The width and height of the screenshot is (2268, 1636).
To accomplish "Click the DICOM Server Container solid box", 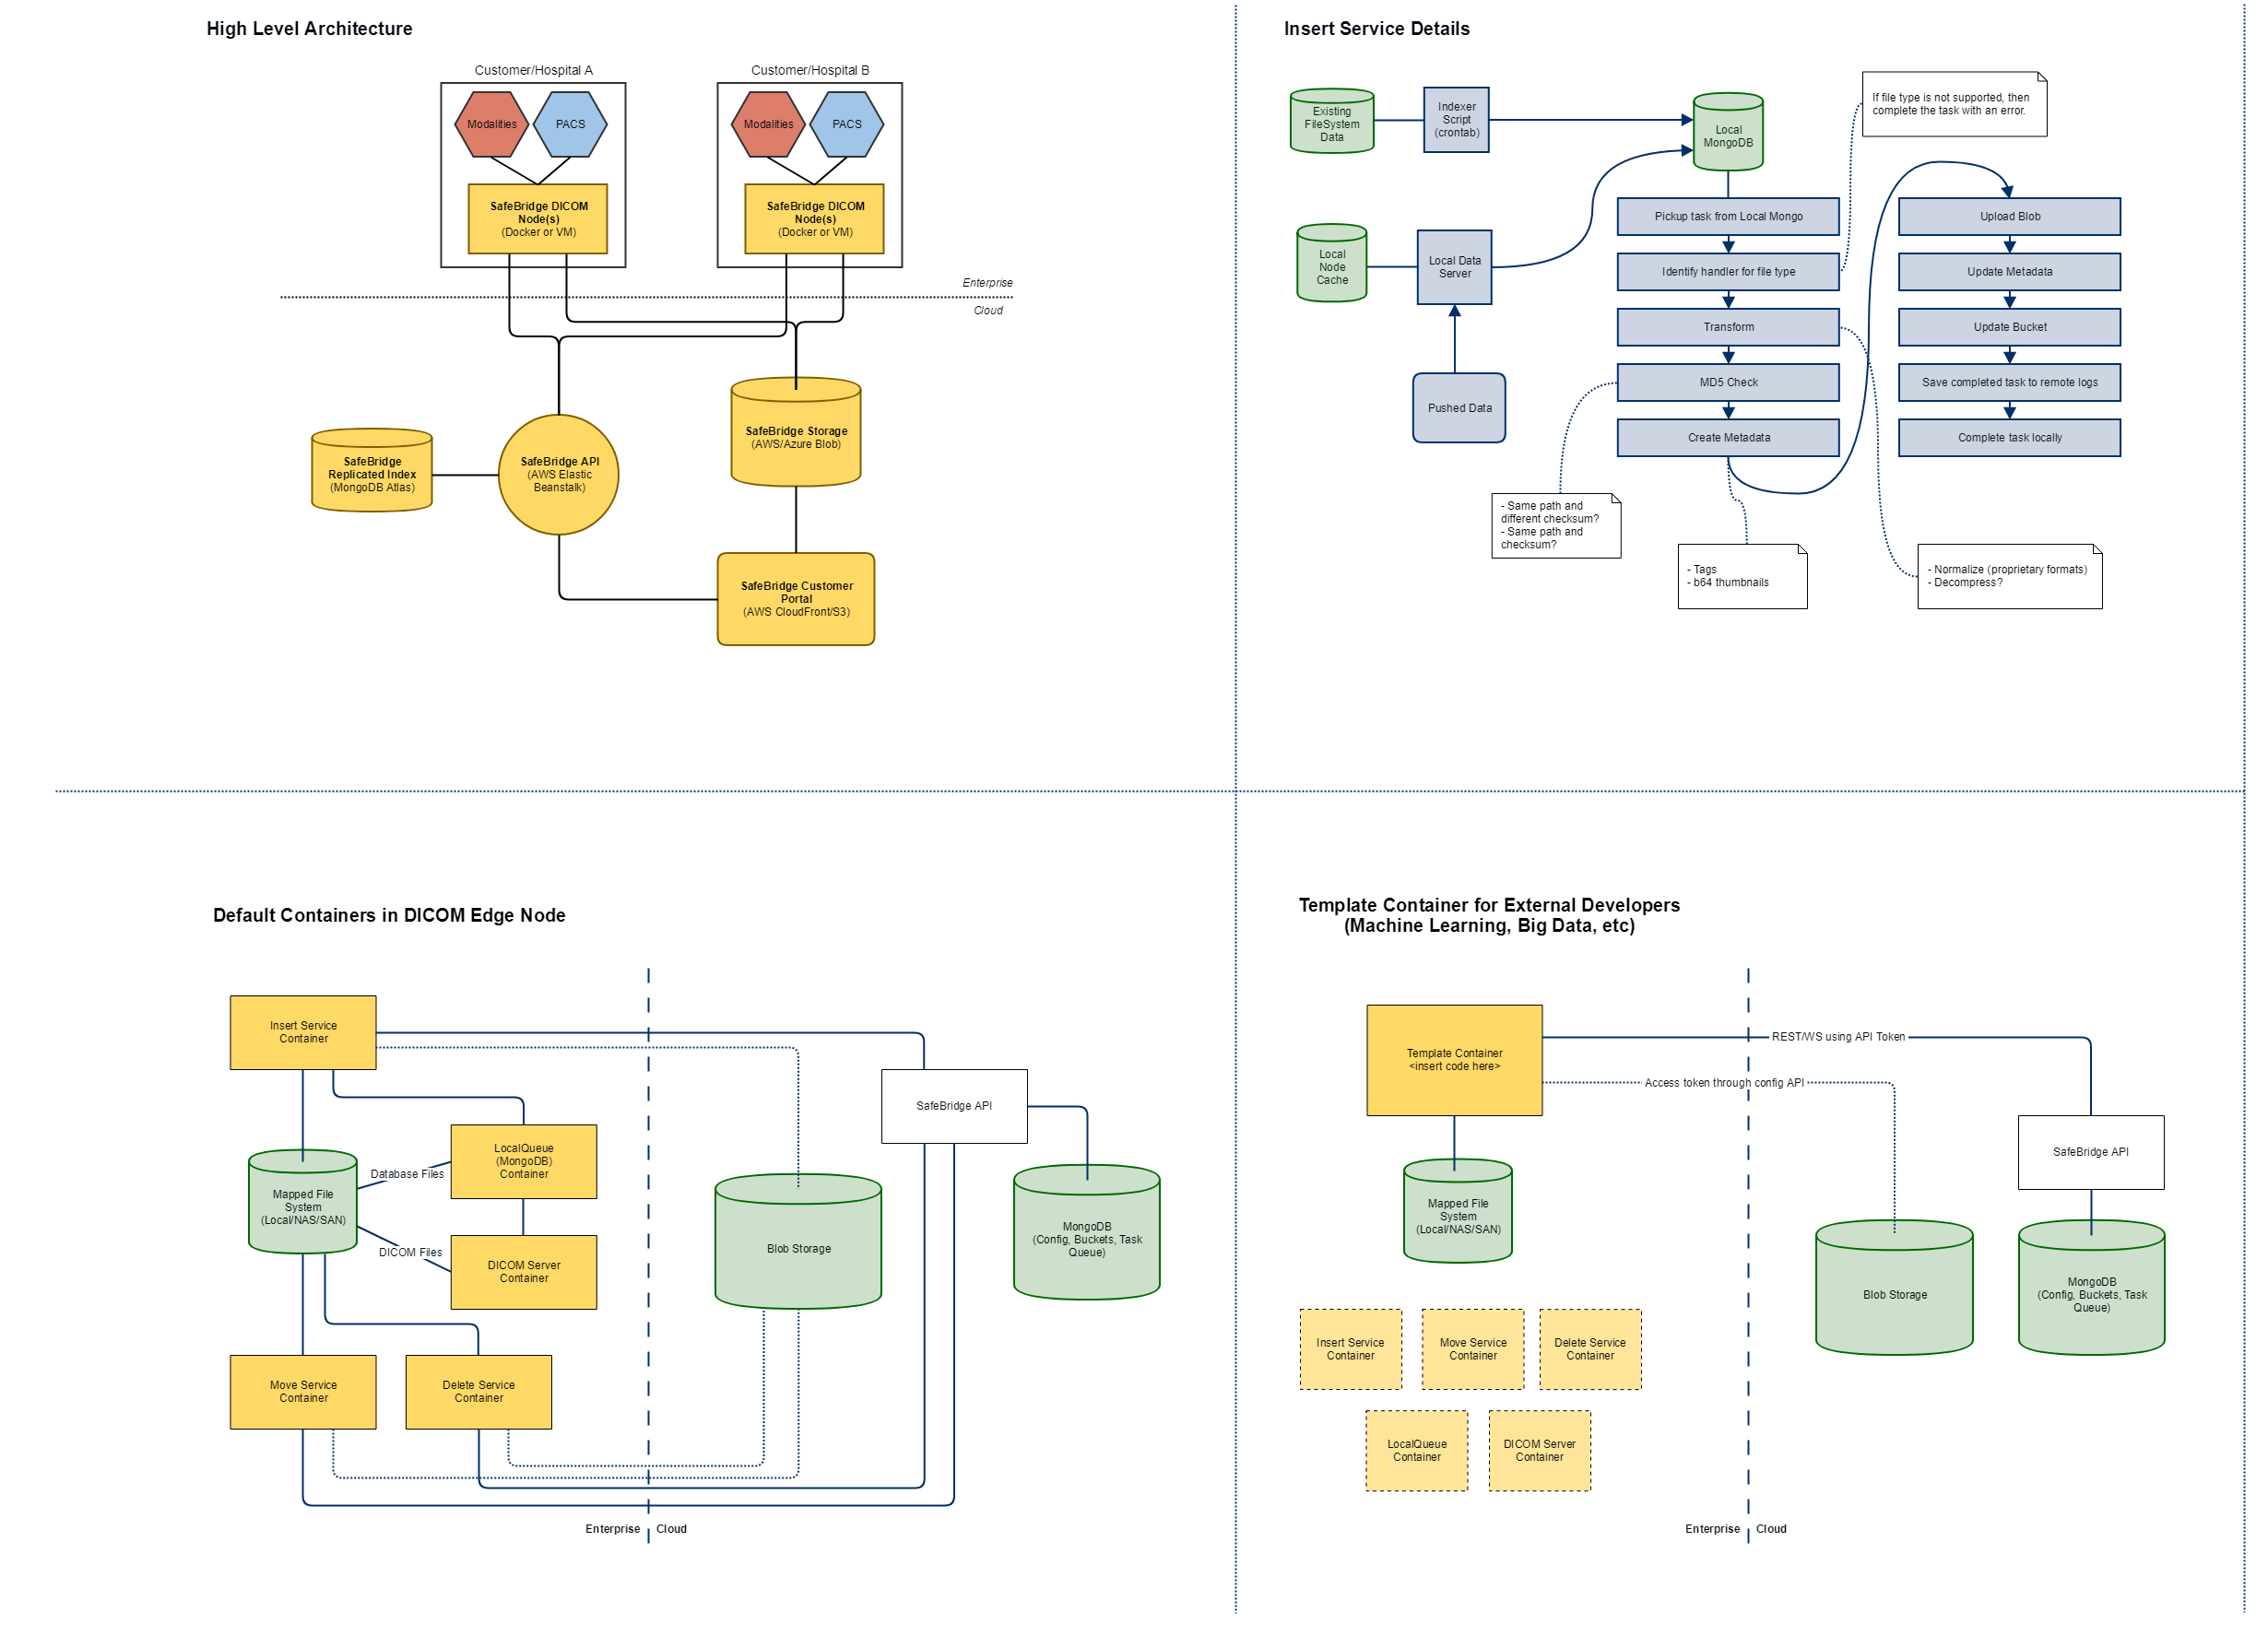I will pos(523,1271).
